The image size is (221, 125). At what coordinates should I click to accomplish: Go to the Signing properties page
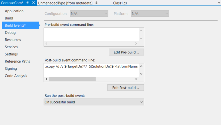[11, 69]
